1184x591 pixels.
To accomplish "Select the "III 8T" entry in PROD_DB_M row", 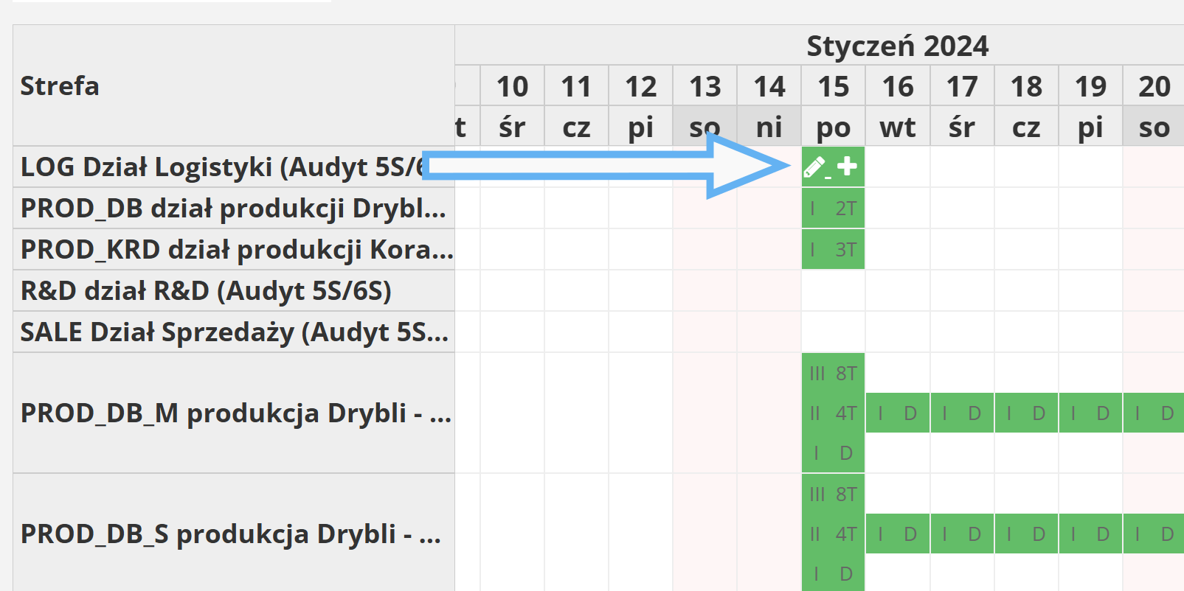I will tap(833, 374).
